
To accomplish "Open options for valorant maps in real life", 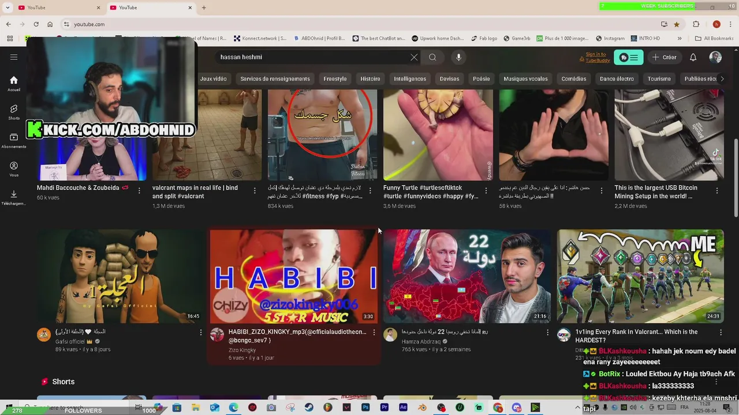I will 255,190.
